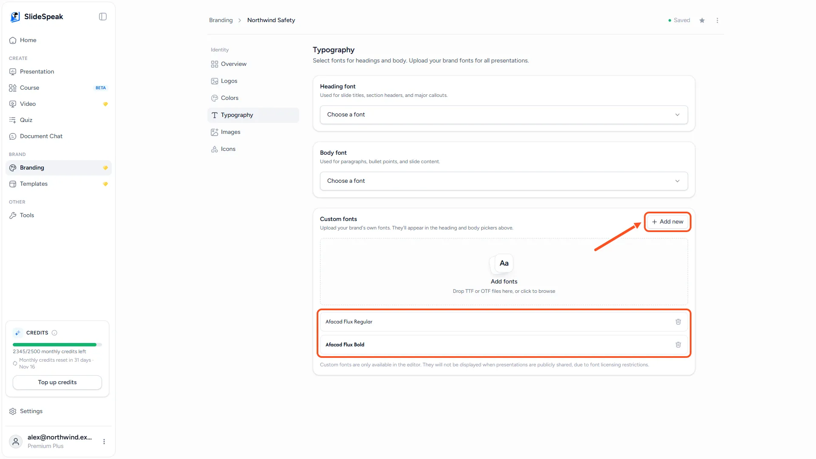
Task: Click the Saved status indicator
Action: pos(679,20)
